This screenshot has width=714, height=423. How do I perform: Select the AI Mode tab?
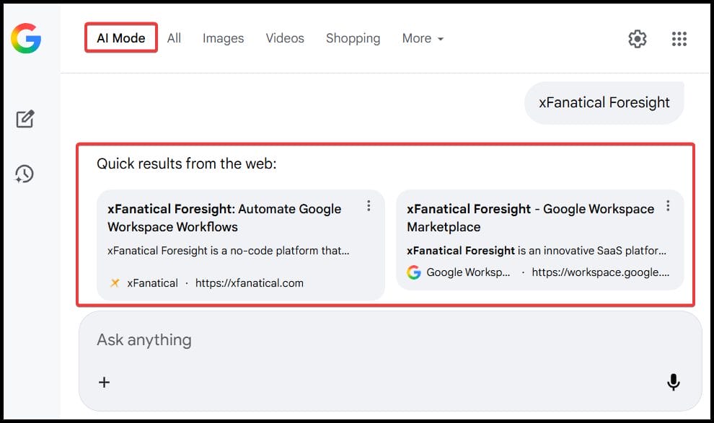tap(120, 39)
